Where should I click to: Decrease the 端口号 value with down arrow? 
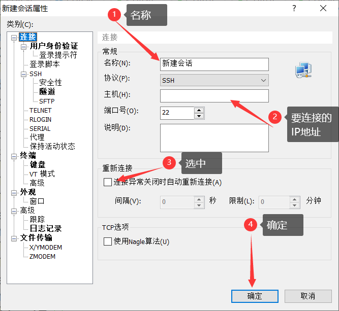click(199, 116)
